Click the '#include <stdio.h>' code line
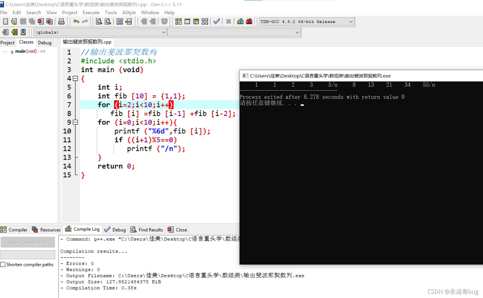This screenshot has height=298, width=483. coord(118,61)
